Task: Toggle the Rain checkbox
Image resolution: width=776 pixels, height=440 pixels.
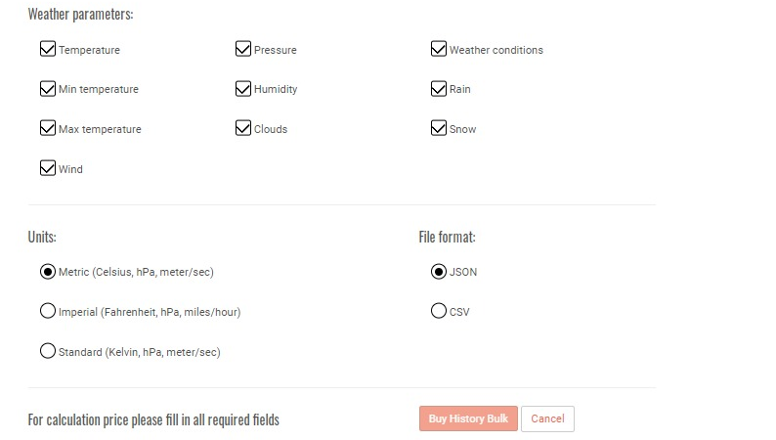Action: (439, 89)
